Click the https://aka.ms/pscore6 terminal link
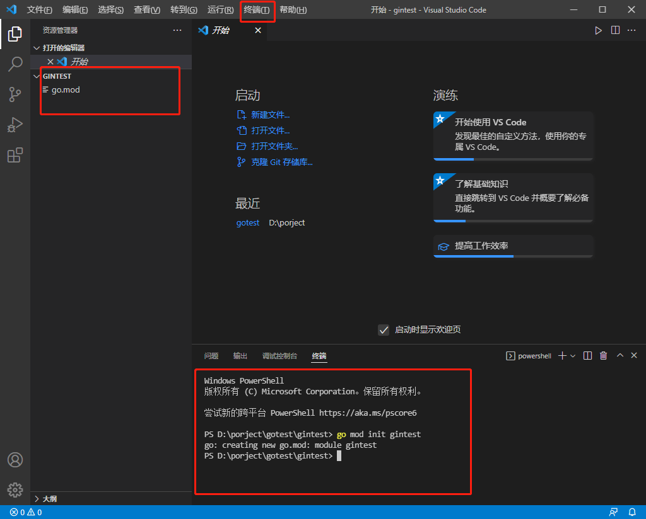The height and width of the screenshot is (519, 646). click(368, 413)
